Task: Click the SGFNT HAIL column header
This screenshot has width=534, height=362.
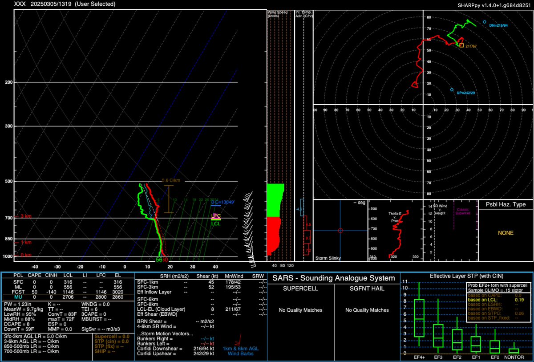Action: 367,289
